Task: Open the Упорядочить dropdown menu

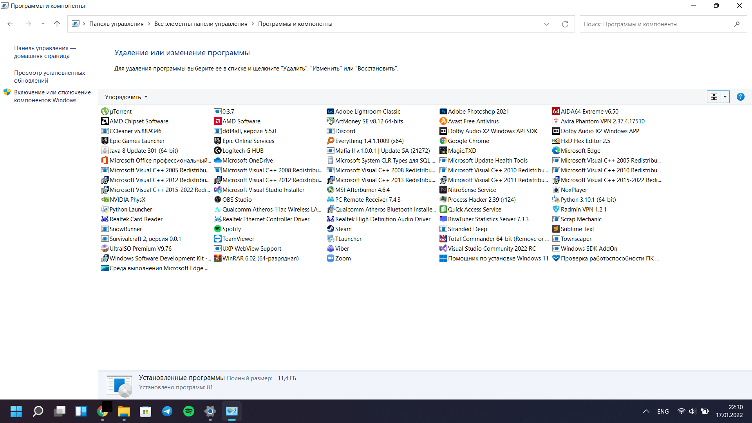Action: 126,97
